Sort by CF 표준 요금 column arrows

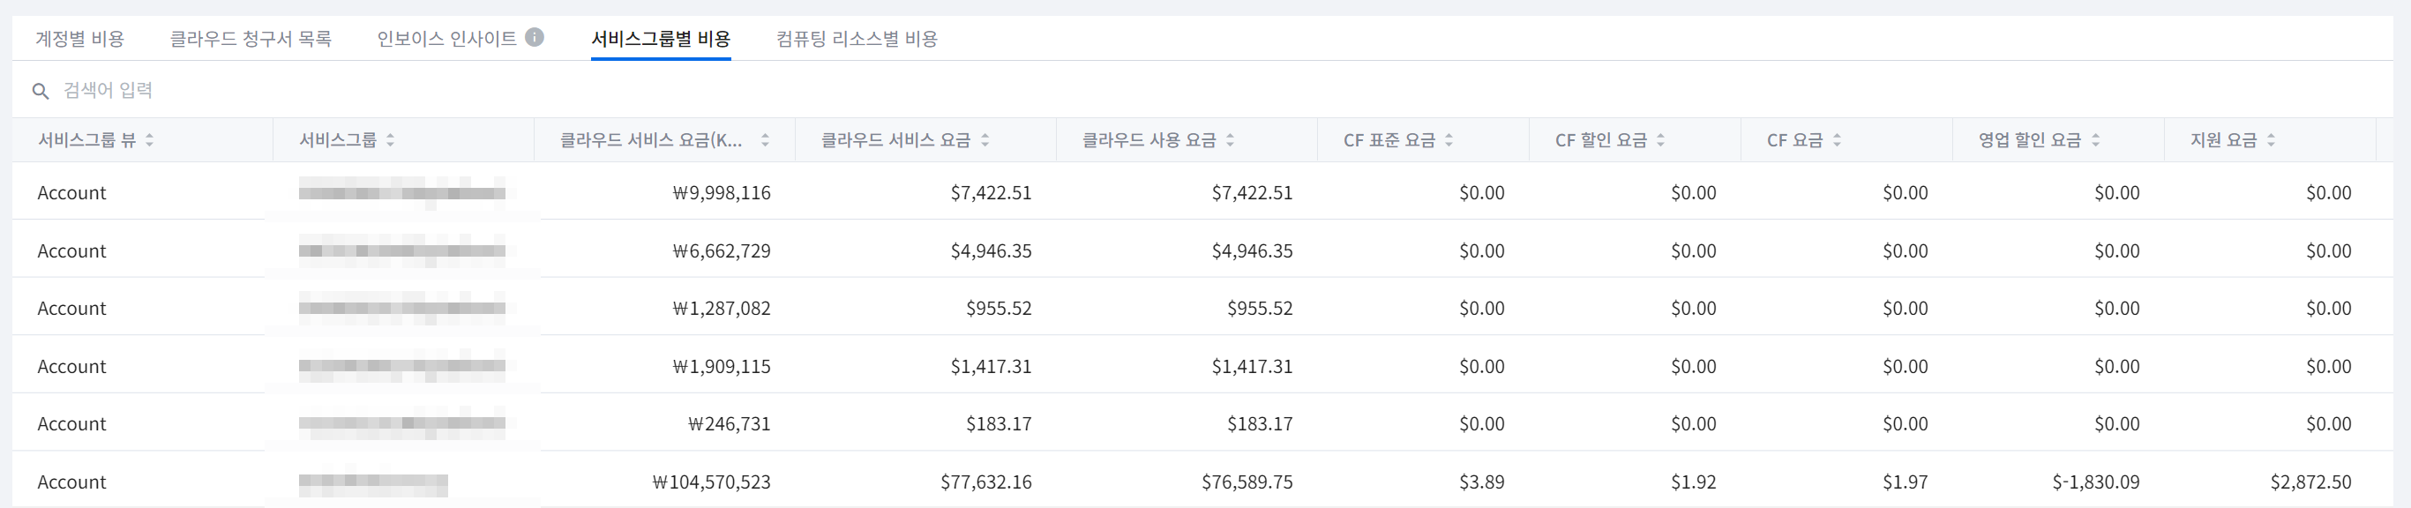[x=1449, y=140]
